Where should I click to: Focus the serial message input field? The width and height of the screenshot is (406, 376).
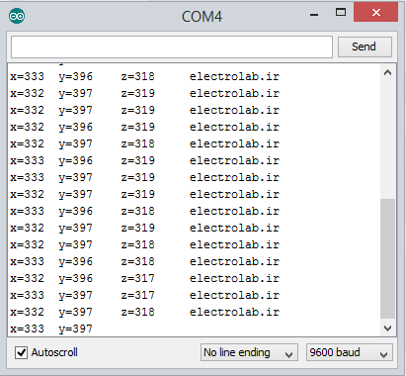[x=172, y=47]
